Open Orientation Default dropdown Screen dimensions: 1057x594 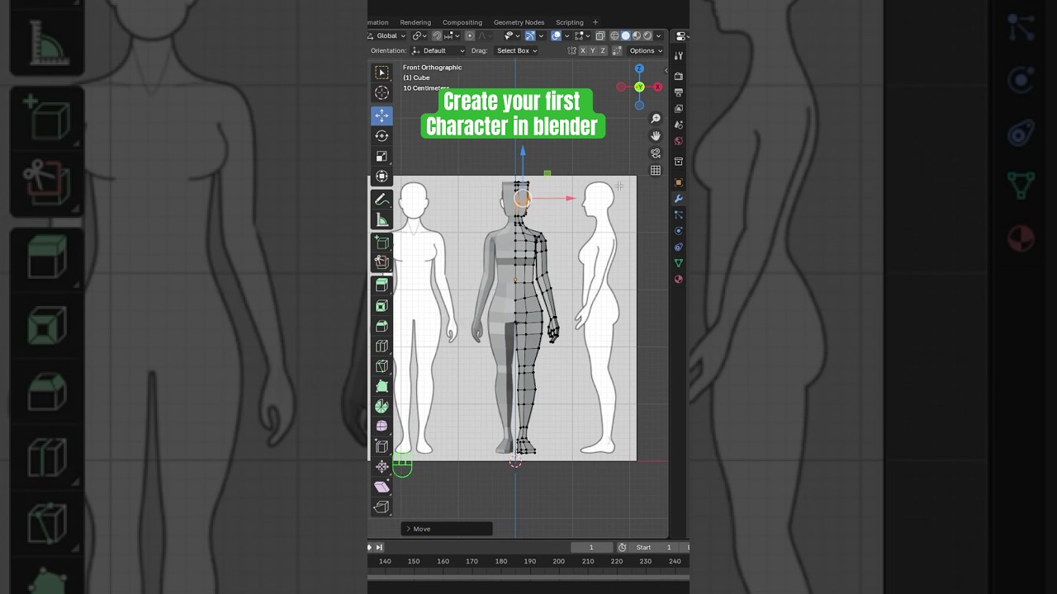[438, 50]
